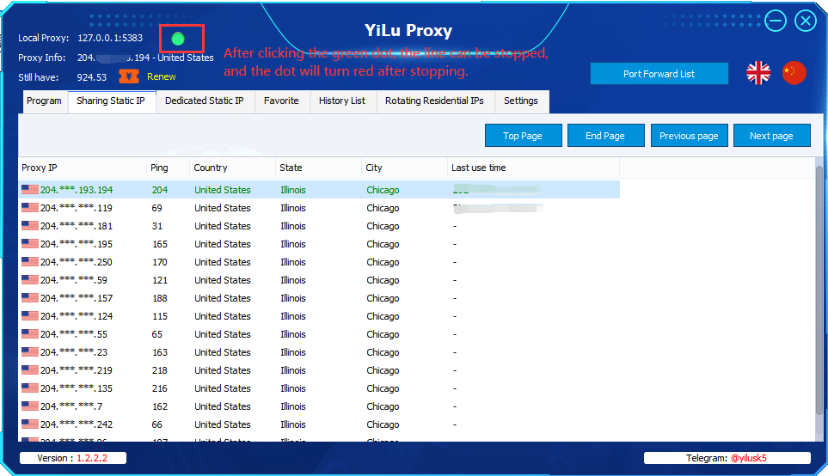Screen dimensions: 828x476
Task: Select proxy row ending in .135
Action: 320,388
